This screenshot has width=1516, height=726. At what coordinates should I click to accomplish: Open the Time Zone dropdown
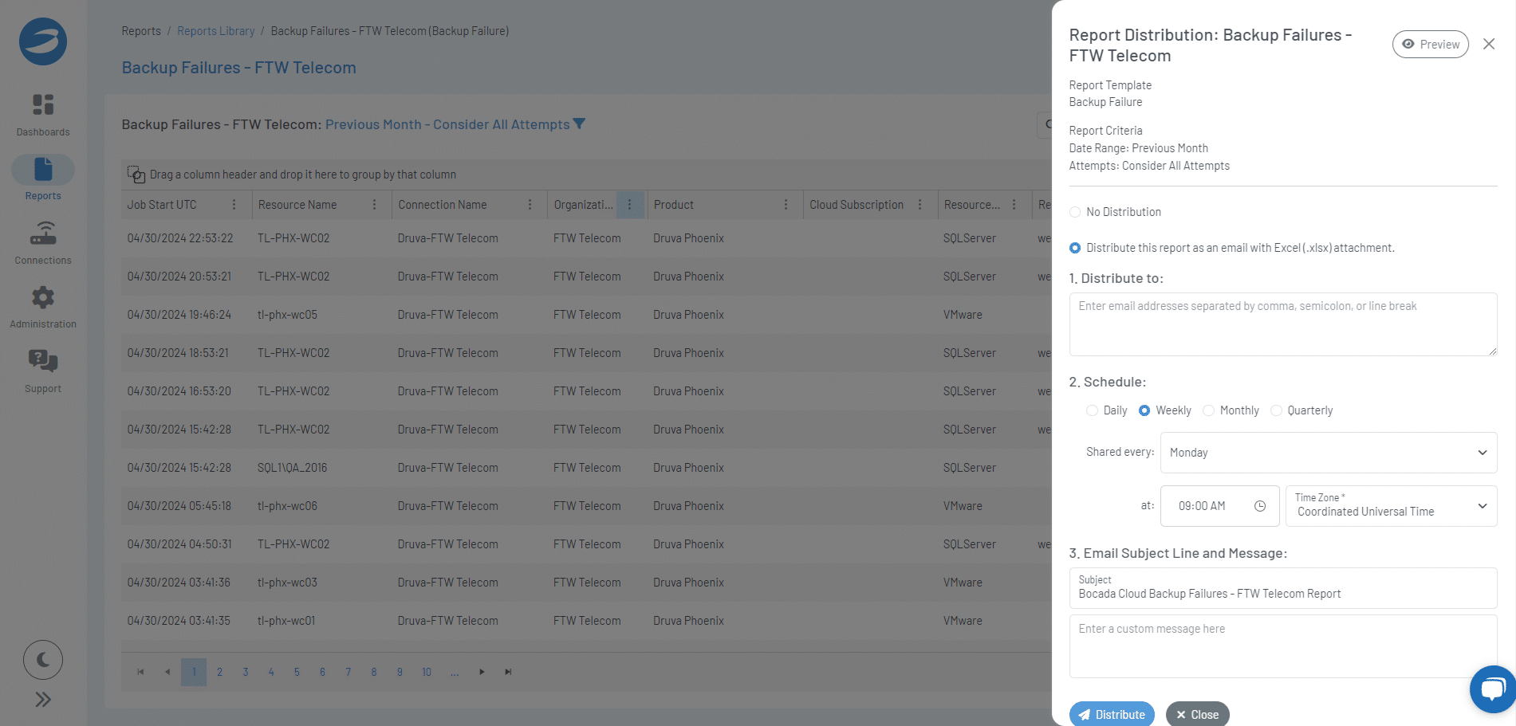pos(1392,506)
